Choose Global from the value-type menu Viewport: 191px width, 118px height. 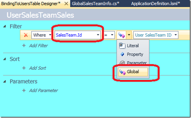point(133,72)
